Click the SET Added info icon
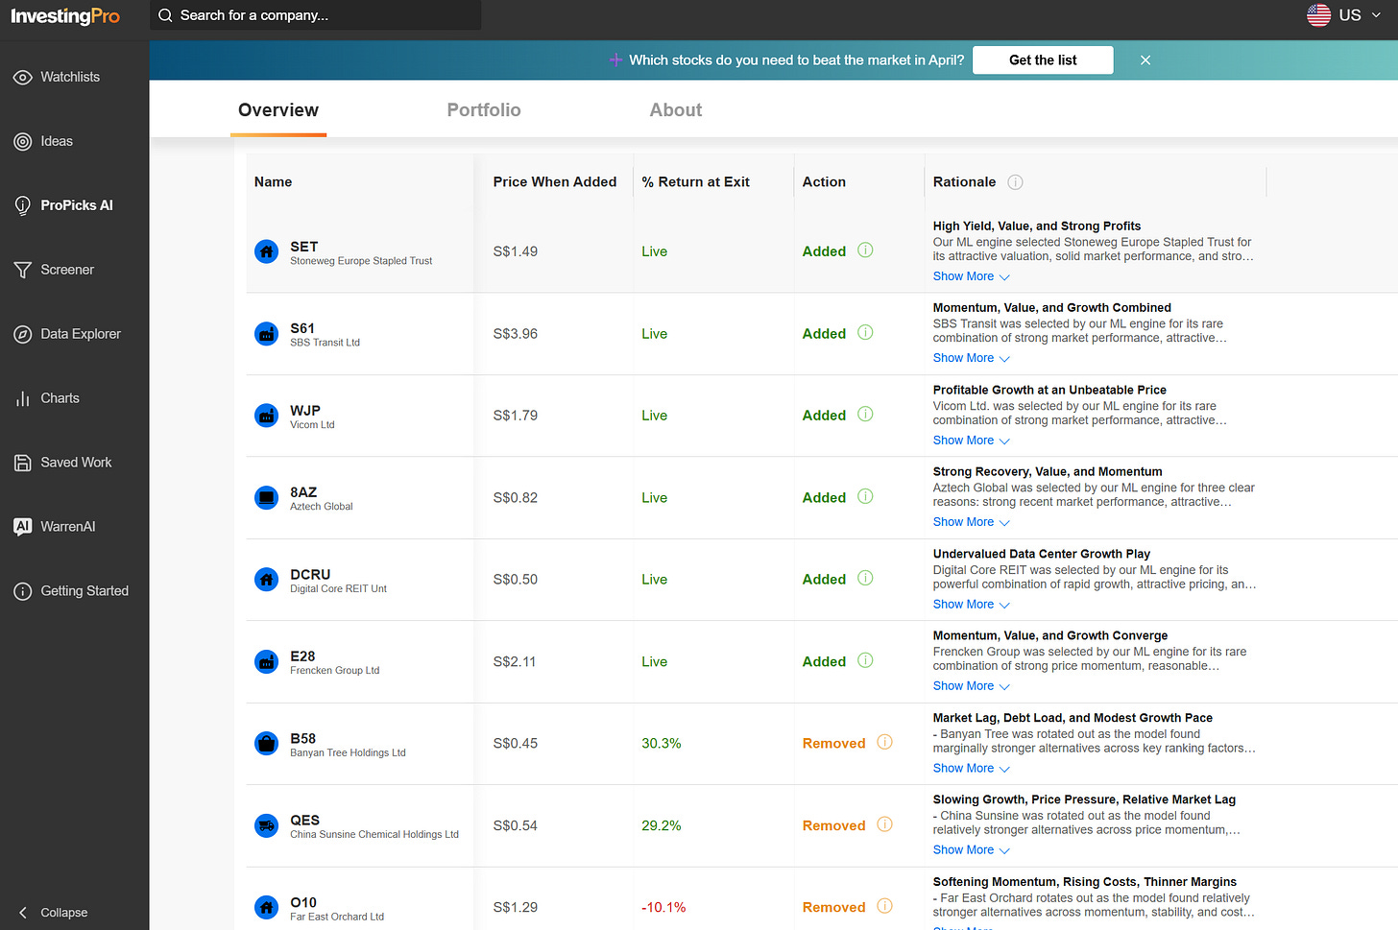Viewport: 1398px width, 930px height. point(865,250)
